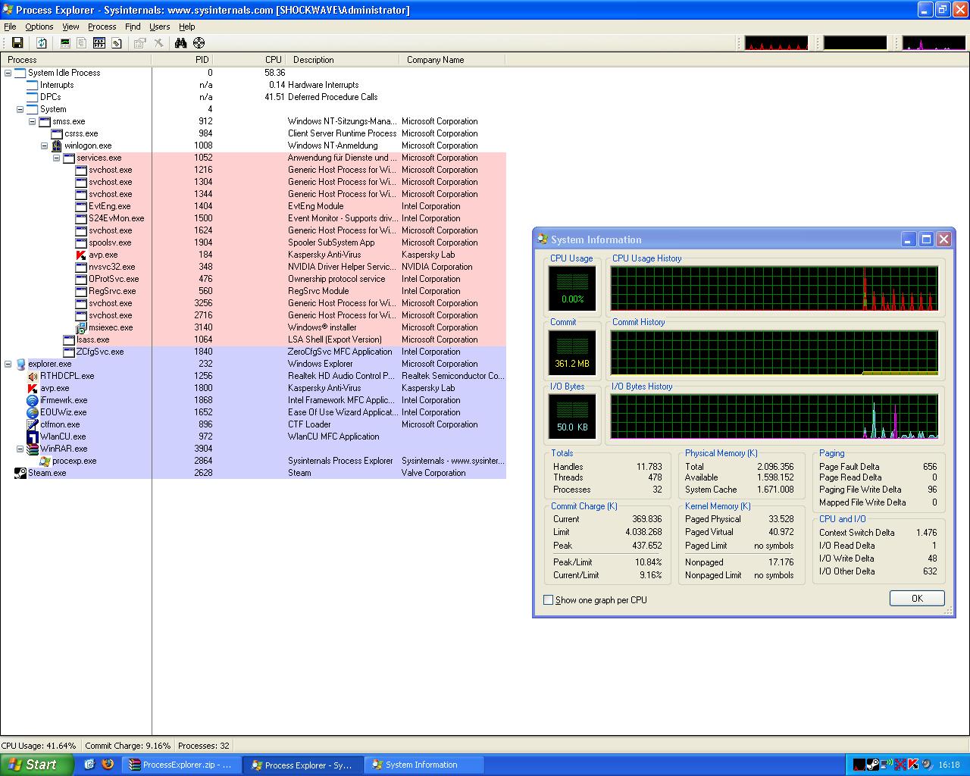
Task: Click the Refresh Now toolbar icon
Action: pyautogui.click(x=42, y=43)
